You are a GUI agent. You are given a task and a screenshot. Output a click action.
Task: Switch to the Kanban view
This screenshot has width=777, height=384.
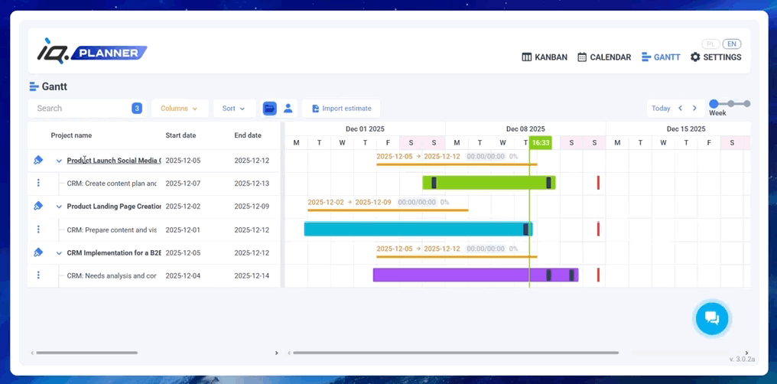[545, 57]
